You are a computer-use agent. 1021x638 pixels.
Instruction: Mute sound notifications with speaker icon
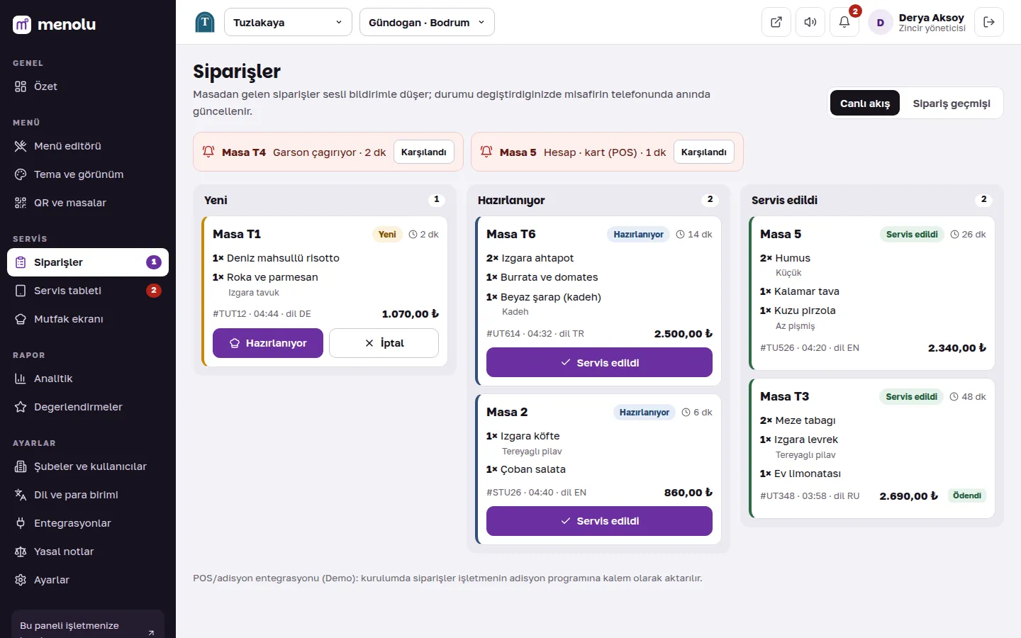pos(810,22)
